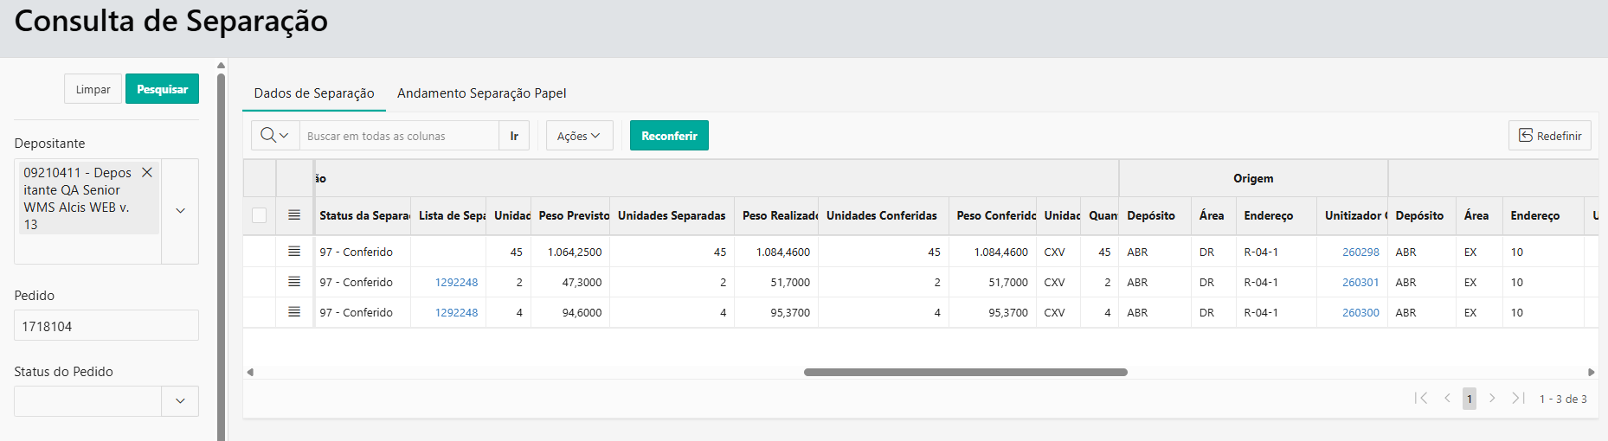Screen dimensions: 1608x441
Task: Remove the selected Depositante chip with X
Action: pyautogui.click(x=147, y=173)
